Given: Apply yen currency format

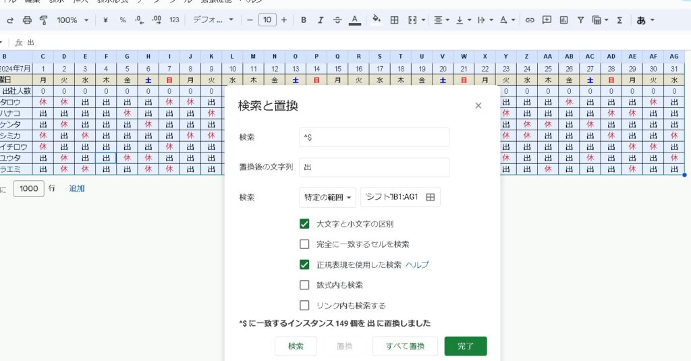Looking at the screenshot, I should coord(105,20).
